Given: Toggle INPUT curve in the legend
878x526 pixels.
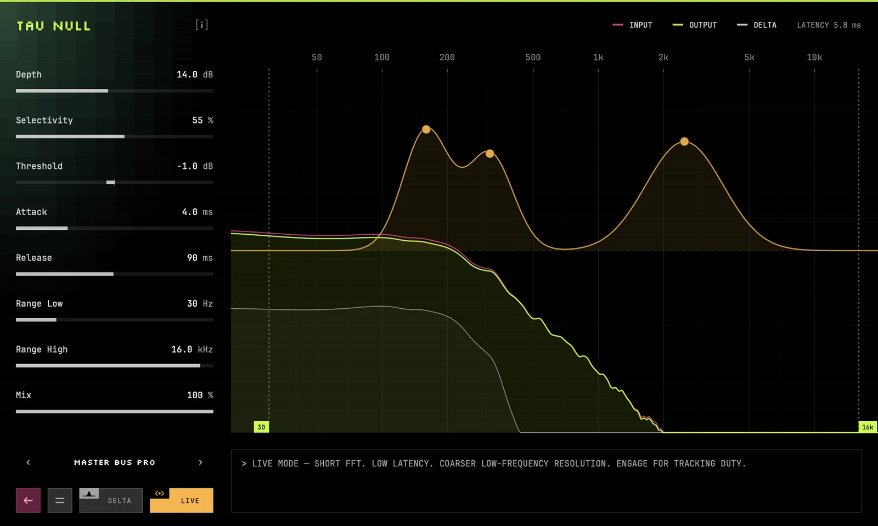Looking at the screenshot, I should click(x=632, y=25).
